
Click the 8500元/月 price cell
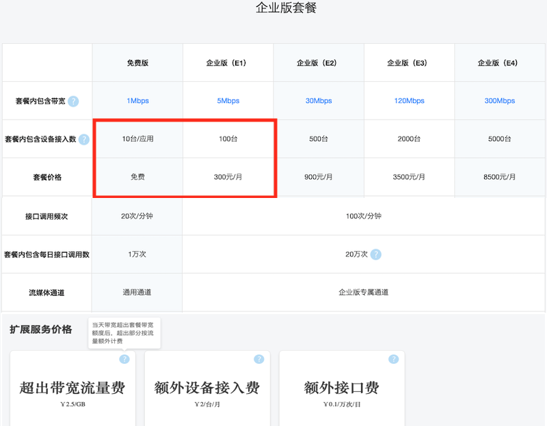(500, 177)
